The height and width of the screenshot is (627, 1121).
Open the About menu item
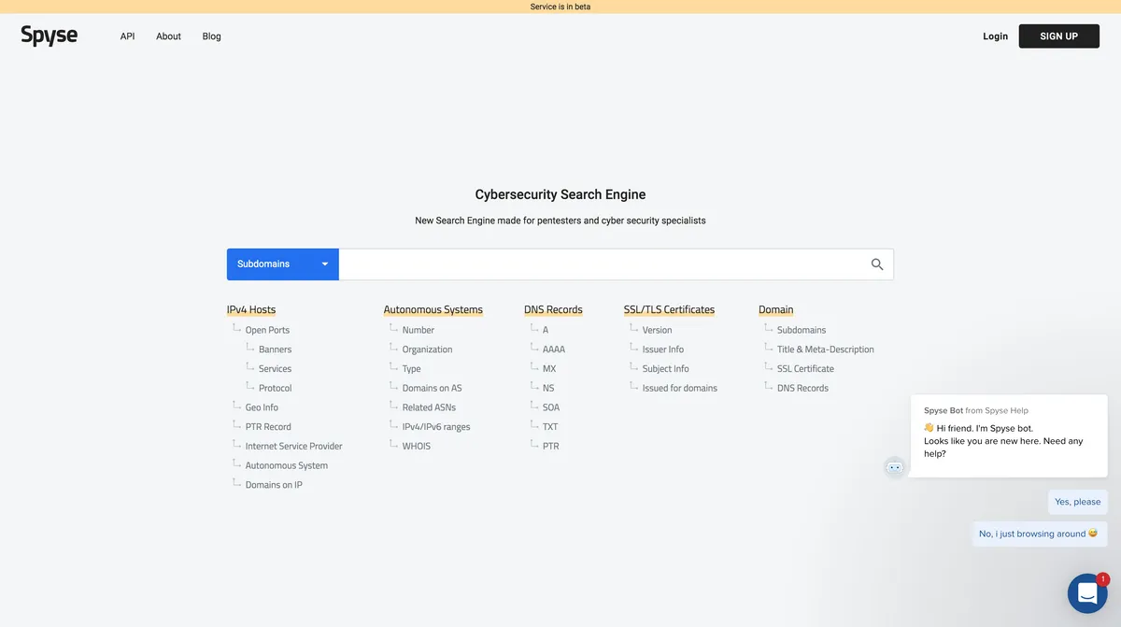pyautogui.click(x=169, y=36)
